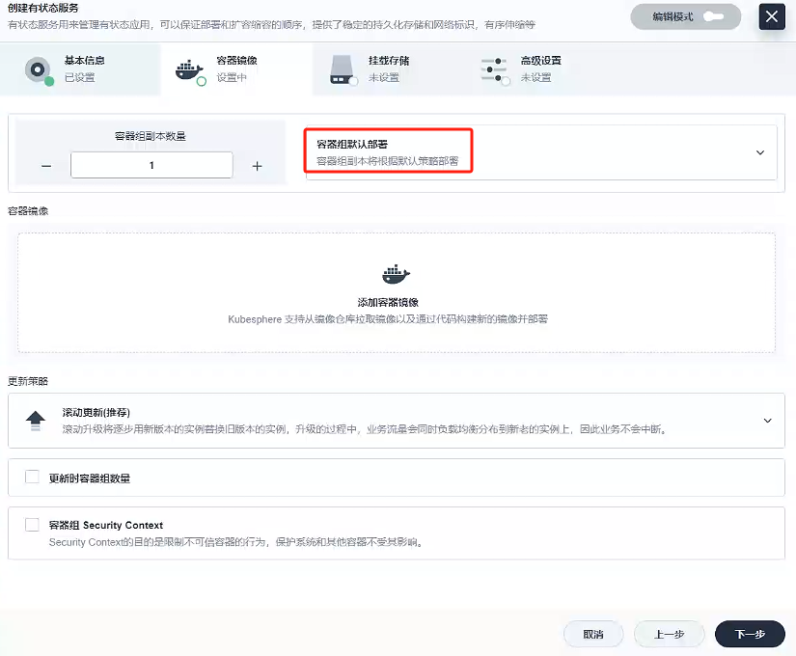Click the 容器组副本数量 number field

pyautogui.click(x=151, y=165)
